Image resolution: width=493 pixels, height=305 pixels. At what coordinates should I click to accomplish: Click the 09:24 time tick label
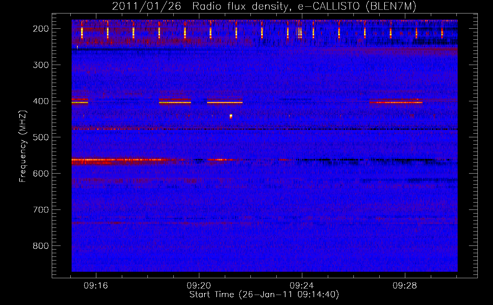(x=302, y=286)
